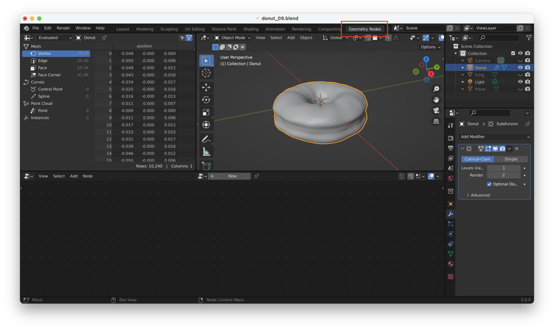
Task: Open the Select menu in the 3D viewport
Action: pyautogui.click(x=276, y=37)
